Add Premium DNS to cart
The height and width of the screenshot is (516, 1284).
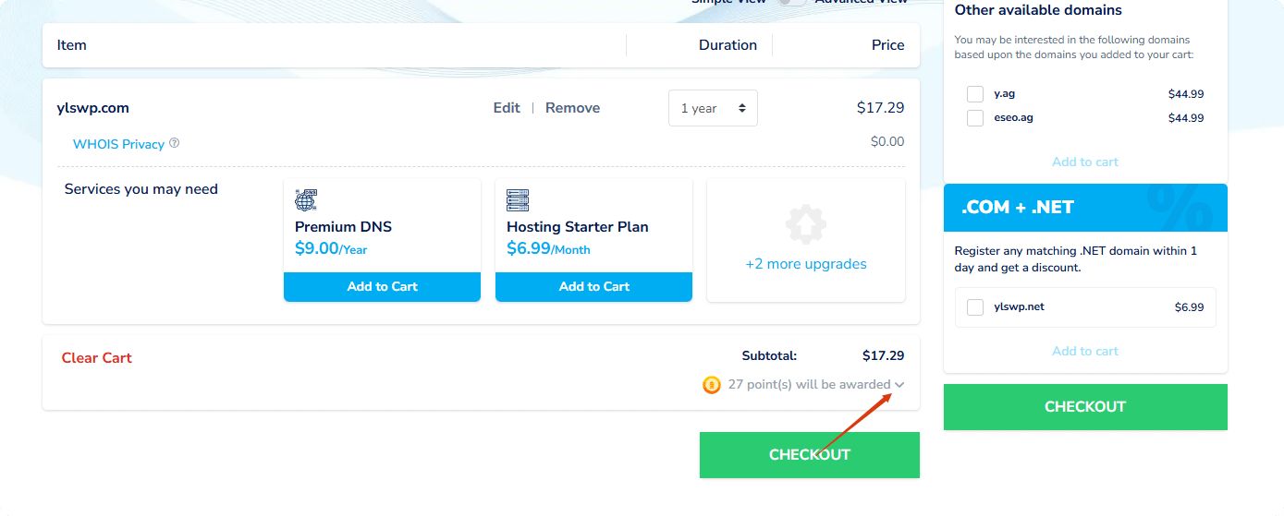[382, 287]
